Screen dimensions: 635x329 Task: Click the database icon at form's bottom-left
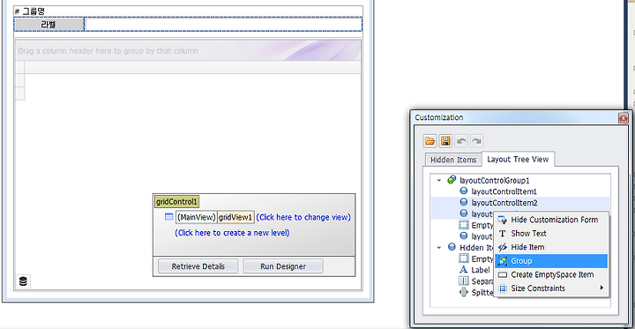(23, 281)
